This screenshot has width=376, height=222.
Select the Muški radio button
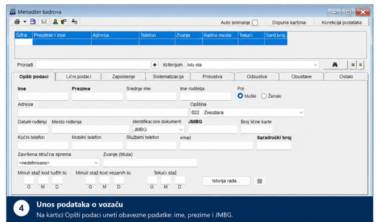[x=240, y=96]
